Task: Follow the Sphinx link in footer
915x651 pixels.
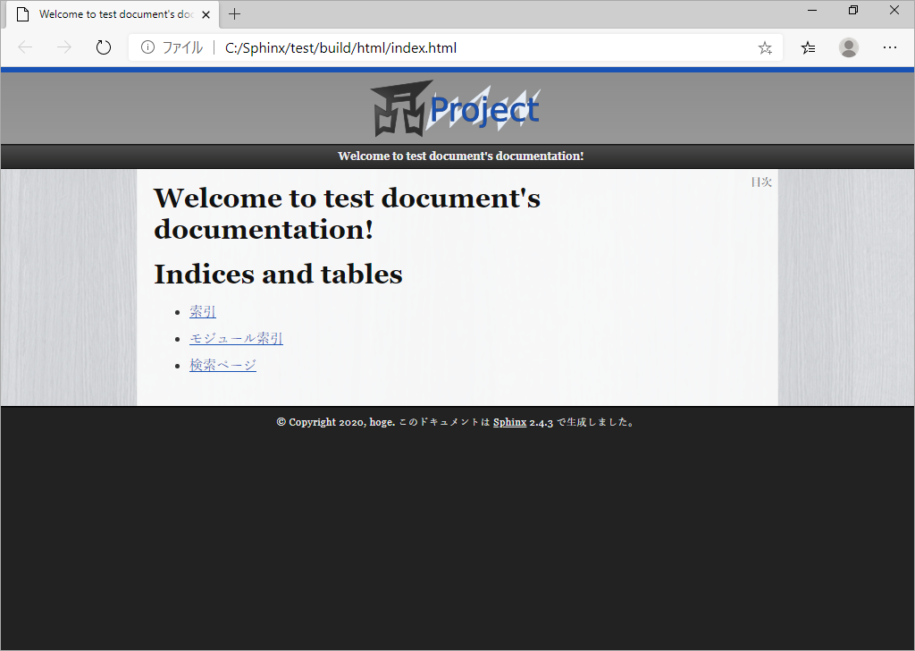Action: [x=509, y=422]
